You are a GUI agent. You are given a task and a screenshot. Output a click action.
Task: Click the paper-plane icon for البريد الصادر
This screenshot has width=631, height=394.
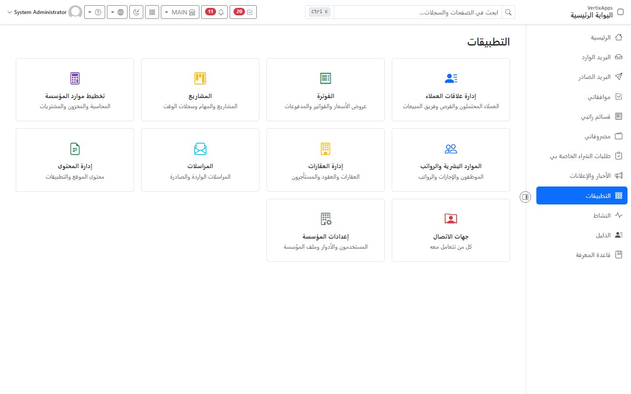click(x=619, y=77)
